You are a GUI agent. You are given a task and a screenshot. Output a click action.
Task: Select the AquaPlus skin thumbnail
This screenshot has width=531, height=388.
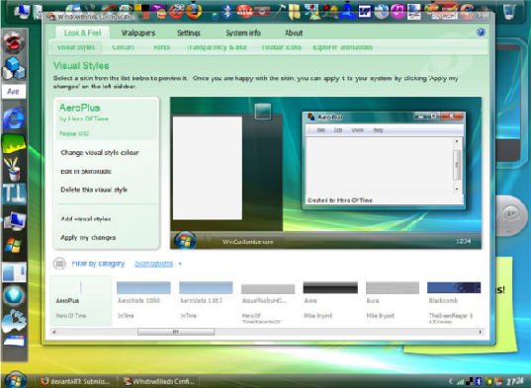coord(268,302)
